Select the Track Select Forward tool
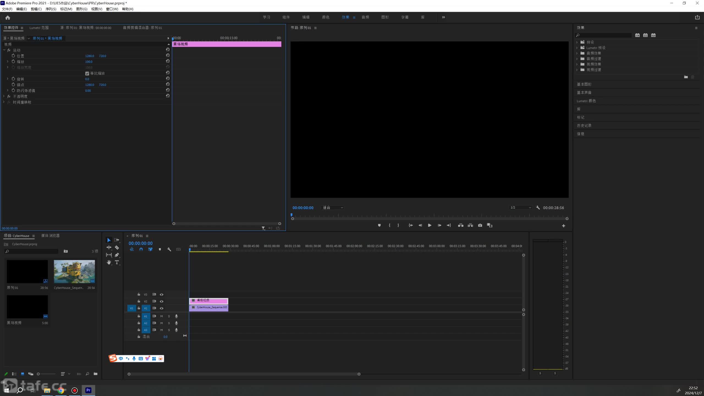The image size is (704, 396). 117,240
